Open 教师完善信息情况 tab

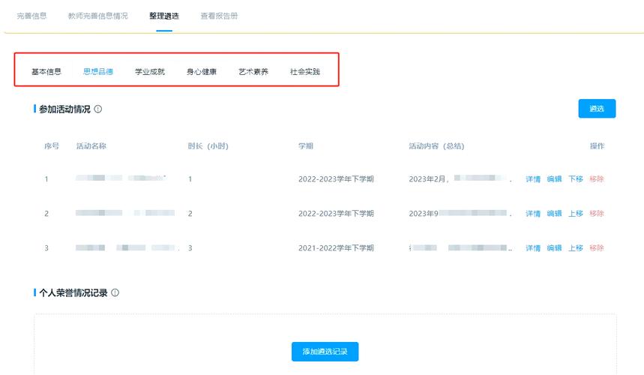coord(97,16)
